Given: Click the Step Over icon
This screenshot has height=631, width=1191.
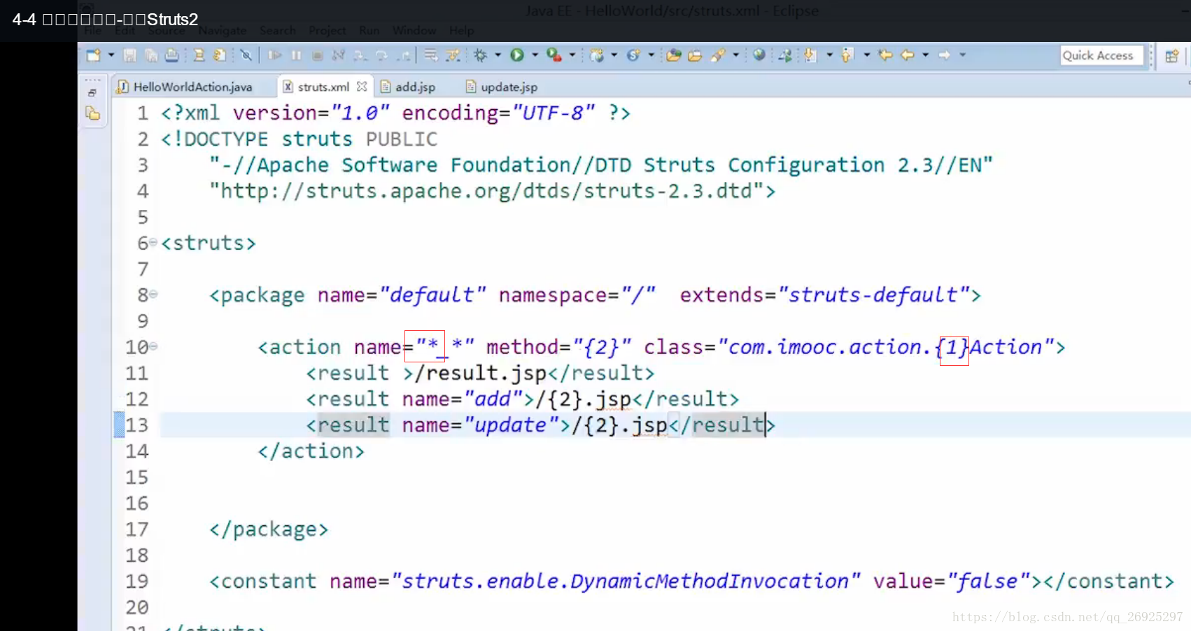Looking at the screenshot, I should [381, 55].
